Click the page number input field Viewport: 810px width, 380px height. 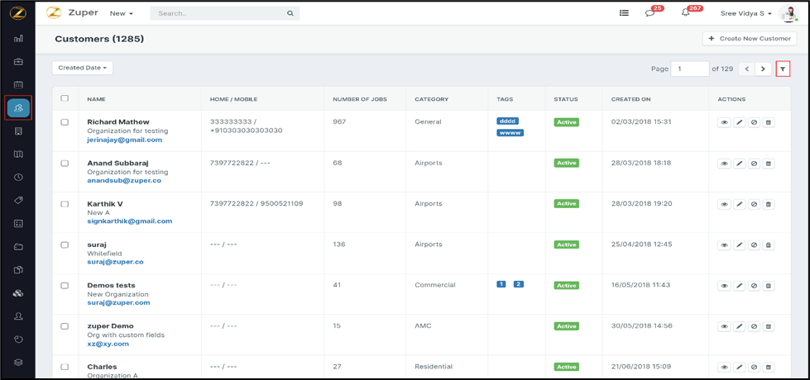point(689,69)
